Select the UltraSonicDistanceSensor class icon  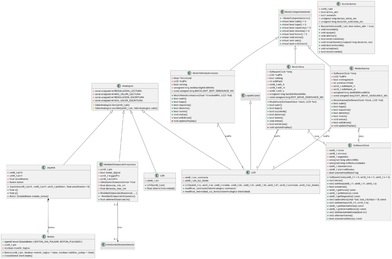103,244
